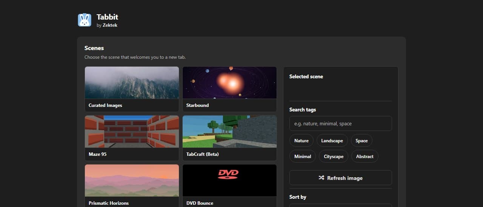Click the DVD Bounce label text
This screenshot has width=483, height=207.
coord(200,203)
